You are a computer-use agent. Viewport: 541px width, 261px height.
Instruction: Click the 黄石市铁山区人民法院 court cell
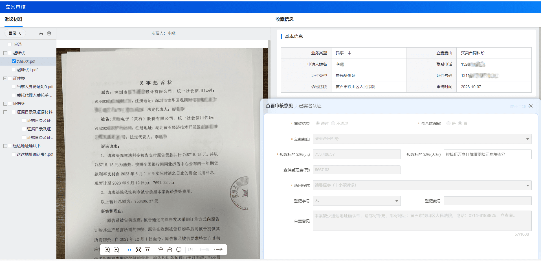click(369, 87)
